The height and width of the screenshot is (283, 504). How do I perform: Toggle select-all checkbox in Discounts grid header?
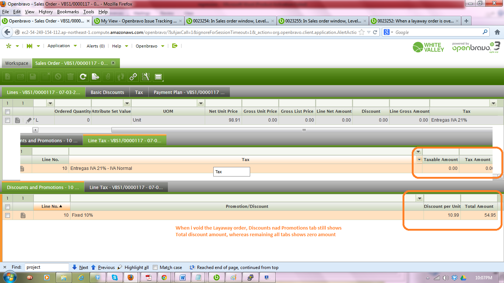click(7, 207)
